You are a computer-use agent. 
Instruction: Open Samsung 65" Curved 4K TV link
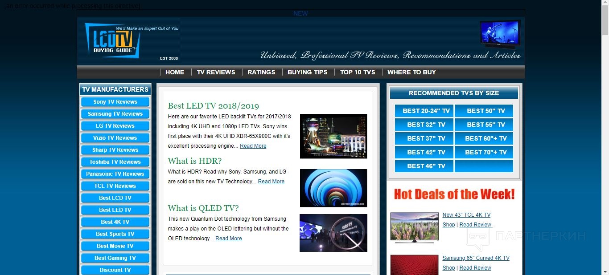pos(476,258)
